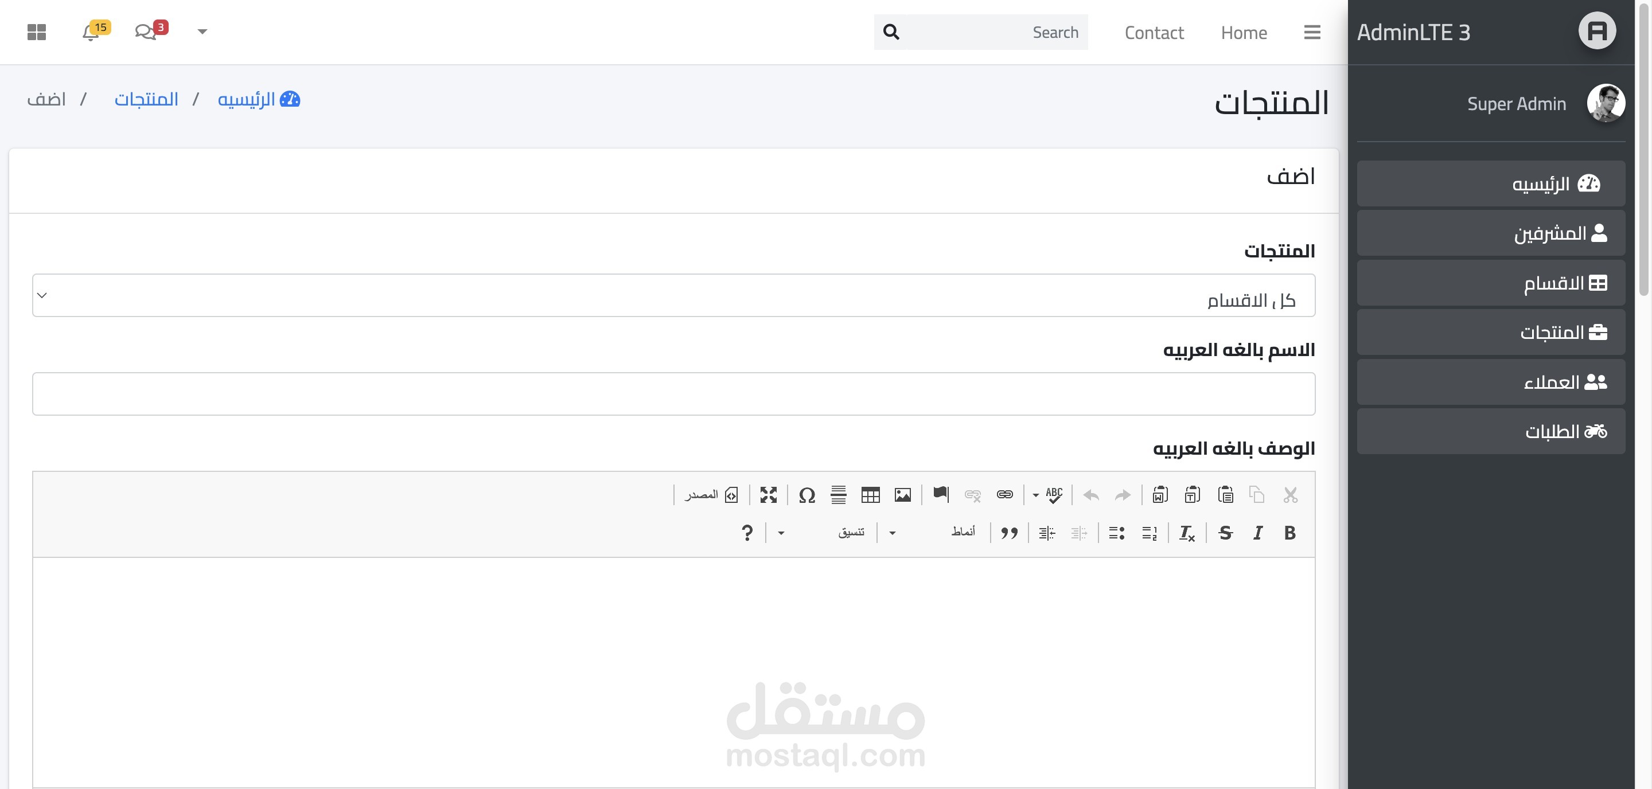
Task: Toggle italic formatting in the editor
Action: 1257,533
